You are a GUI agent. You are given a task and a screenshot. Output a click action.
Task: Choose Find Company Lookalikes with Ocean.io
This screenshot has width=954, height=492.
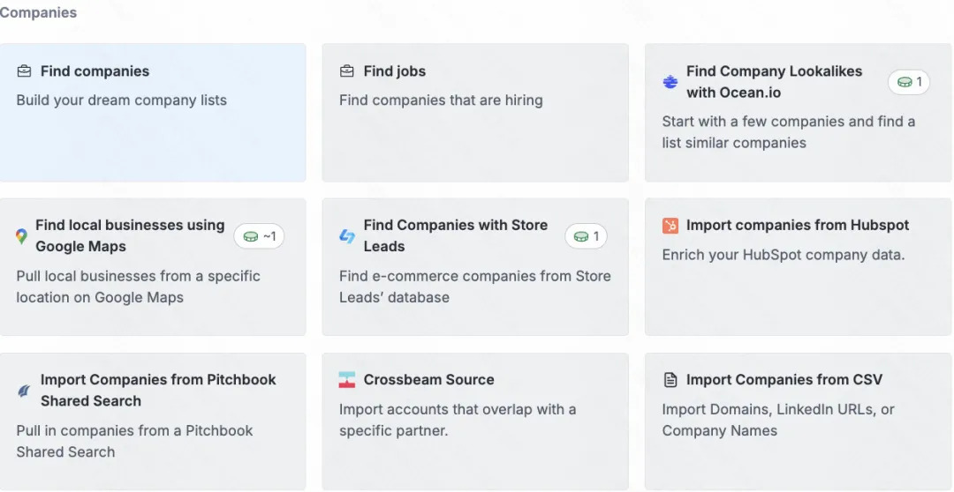pos(799,112)
